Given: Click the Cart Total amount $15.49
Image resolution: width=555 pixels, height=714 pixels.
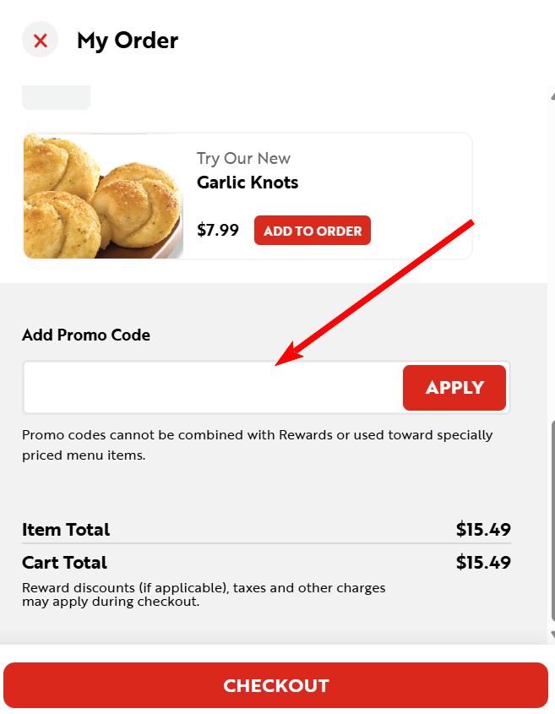Looking at the screenshot, I should point(483,562).
